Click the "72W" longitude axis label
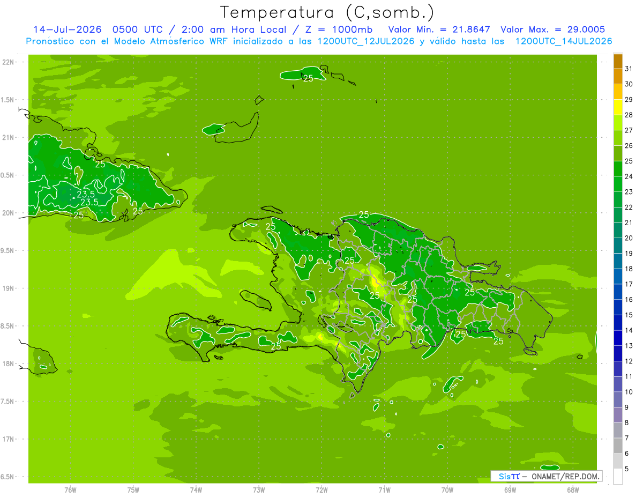This screenshot has height=497, width=643. pyautogui.click(x=322, y=490)
